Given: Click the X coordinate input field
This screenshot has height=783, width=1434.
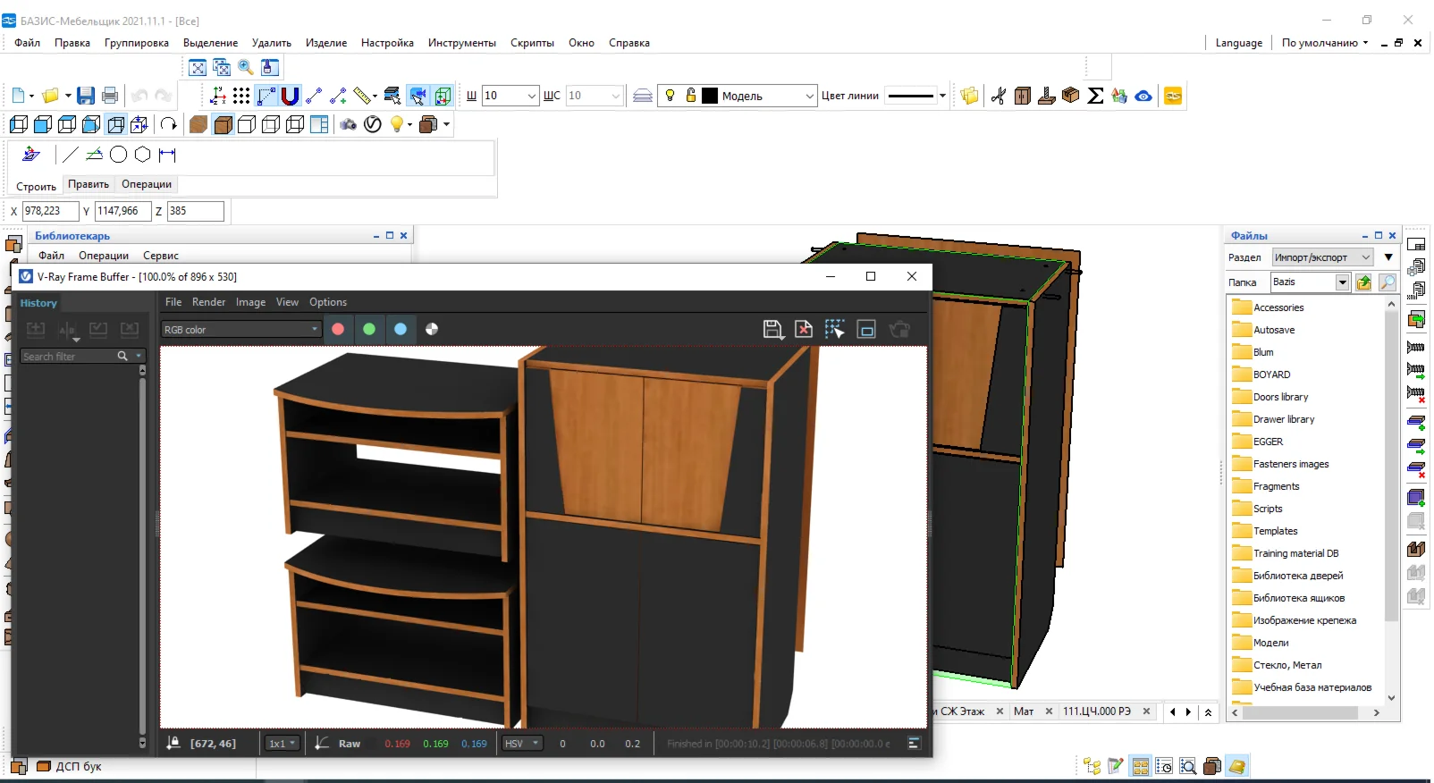Looking at the screenshot, I should [x=50, y=211].
